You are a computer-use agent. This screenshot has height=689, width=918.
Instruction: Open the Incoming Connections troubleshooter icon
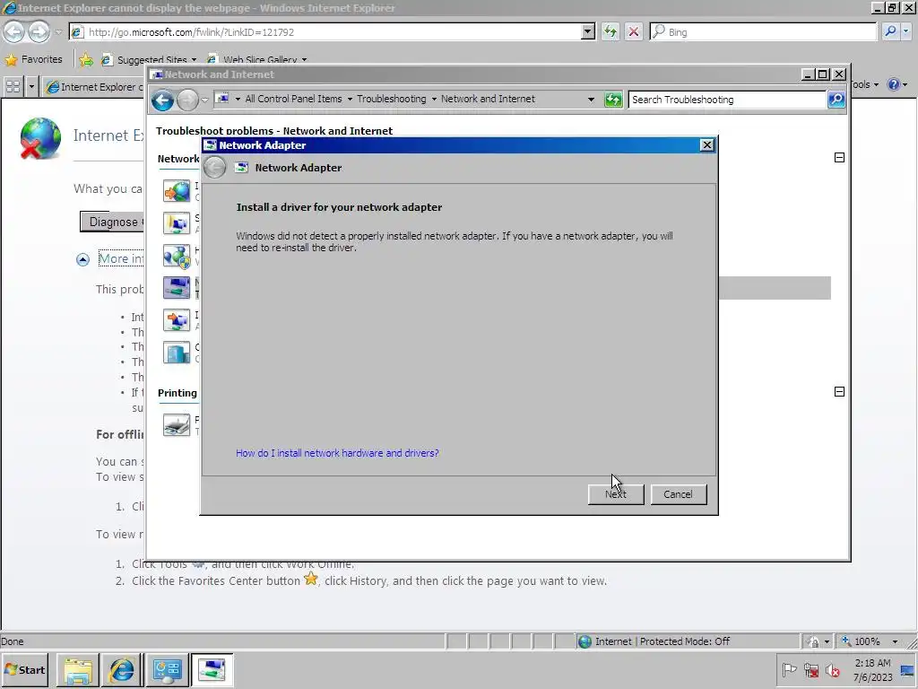pos(177,320)
